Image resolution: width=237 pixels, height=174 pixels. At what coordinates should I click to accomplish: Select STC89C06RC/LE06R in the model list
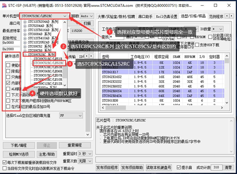[x=48, y=71]
